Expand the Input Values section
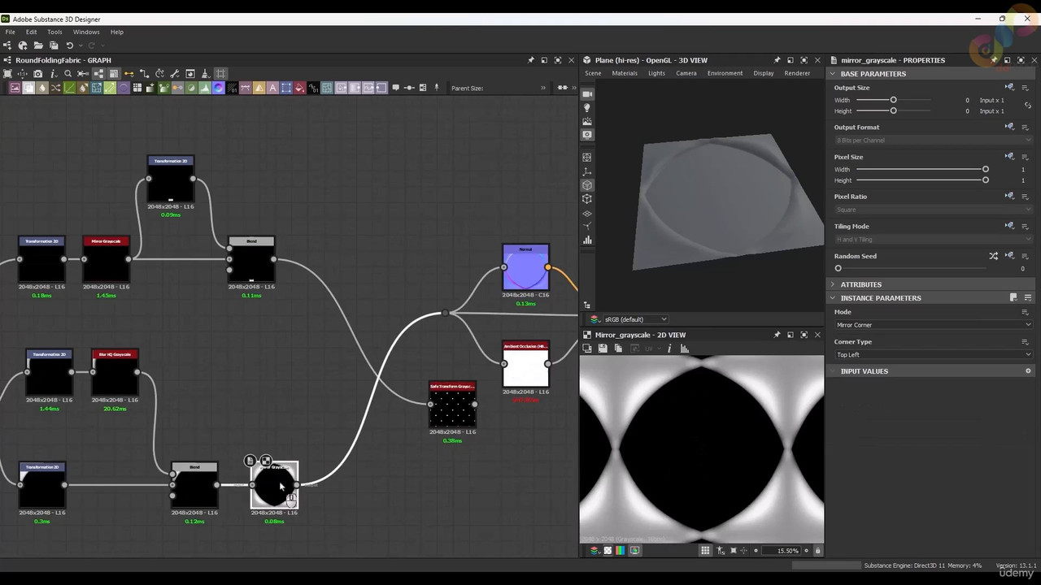Viewport: 1041px width, 585px height. coord(833,371)
